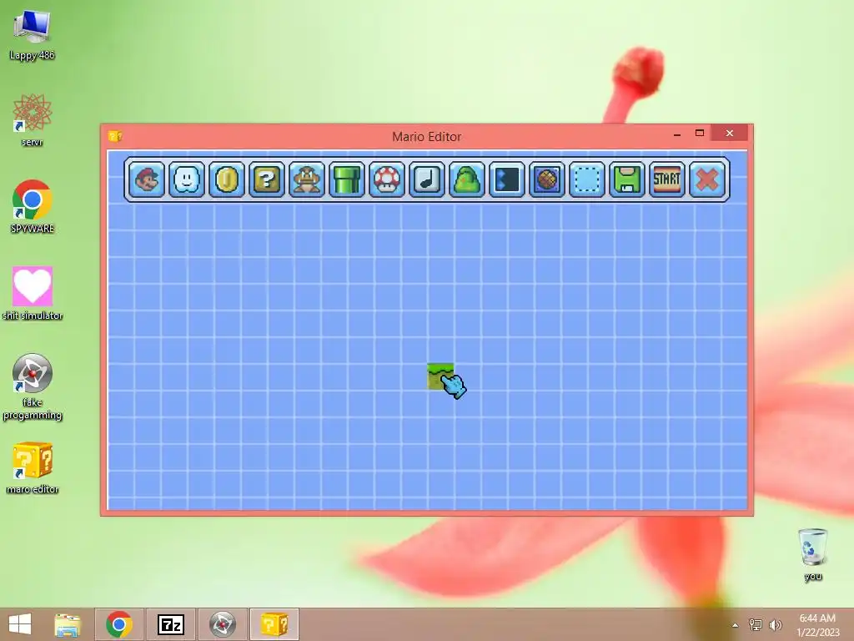The width and height of the screenshot is (854, 641).
Task: Select the Goomba enemy tool
Action: click(307, 179)
